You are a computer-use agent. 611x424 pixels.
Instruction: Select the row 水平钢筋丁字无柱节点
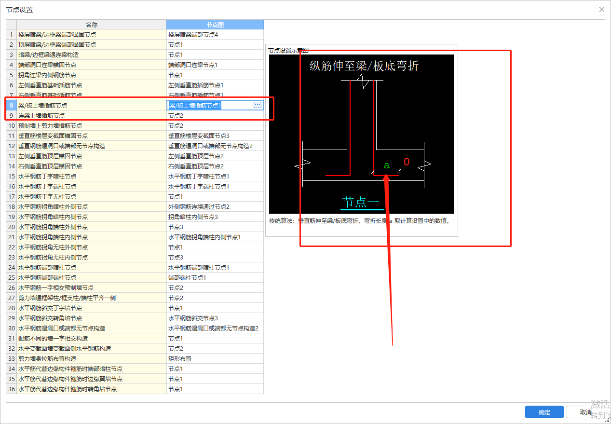[135, 196]
